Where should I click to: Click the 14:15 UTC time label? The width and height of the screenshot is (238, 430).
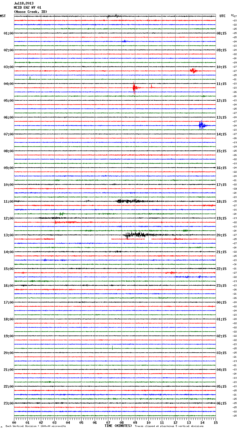tap(221, 134)
